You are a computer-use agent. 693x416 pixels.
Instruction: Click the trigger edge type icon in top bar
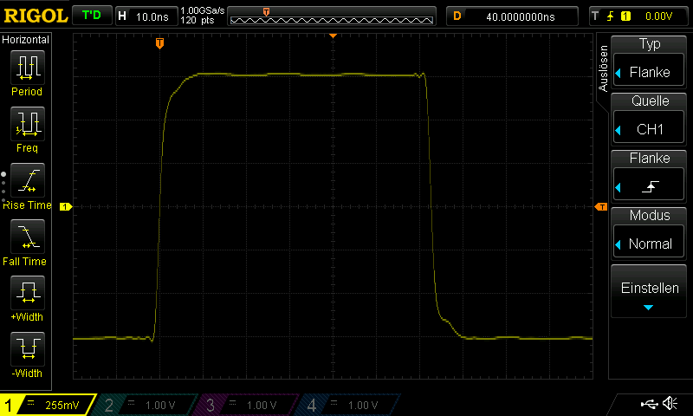611,16
